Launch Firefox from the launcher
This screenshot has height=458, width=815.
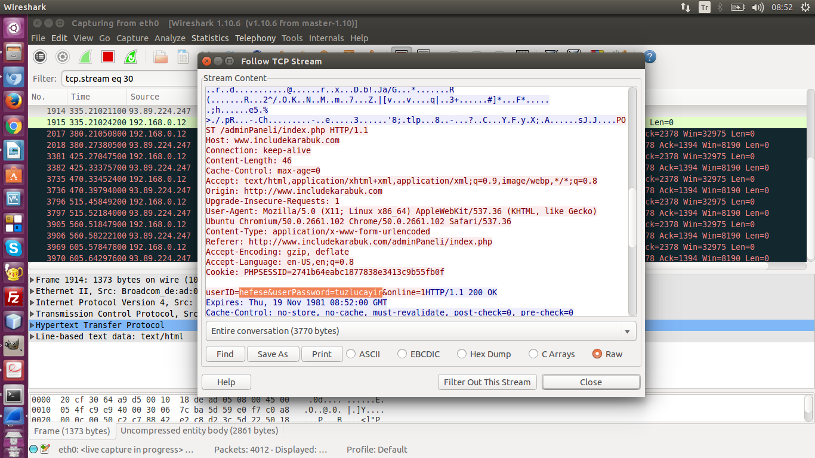(x=14, y=101)
